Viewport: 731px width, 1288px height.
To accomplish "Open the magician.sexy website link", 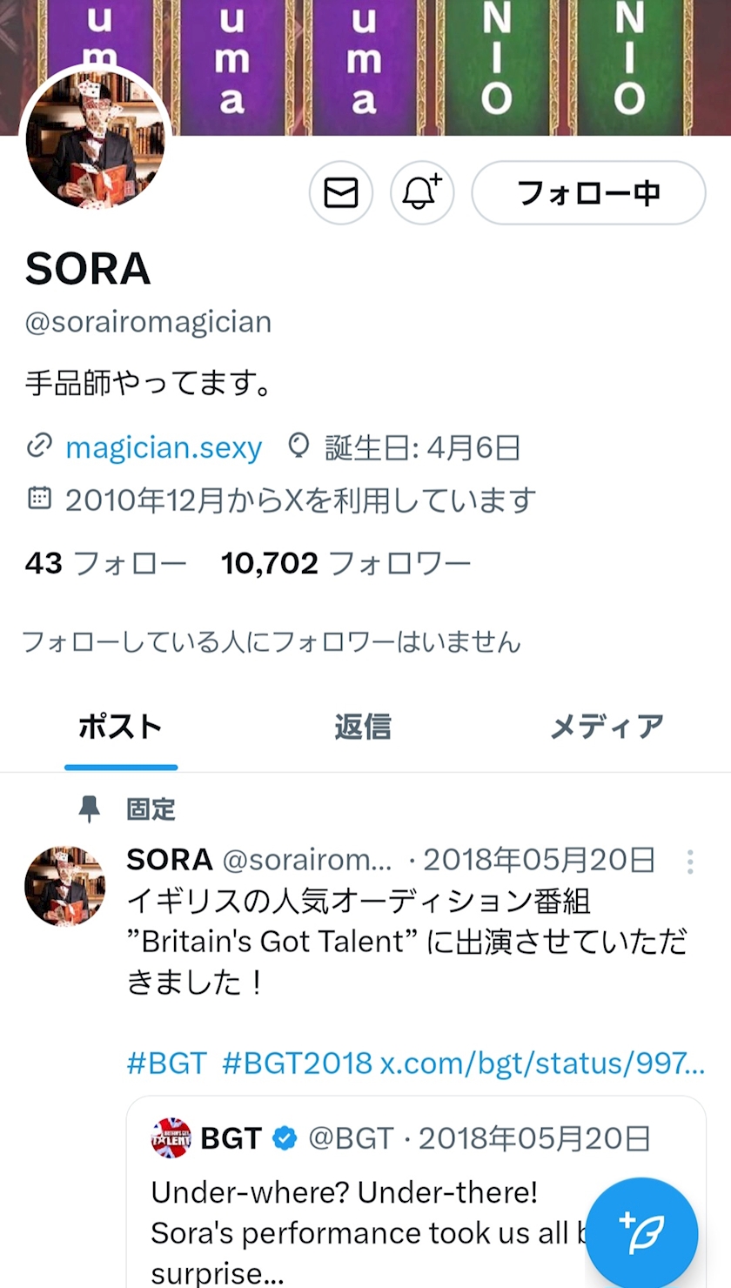I will tap(164, 447).
